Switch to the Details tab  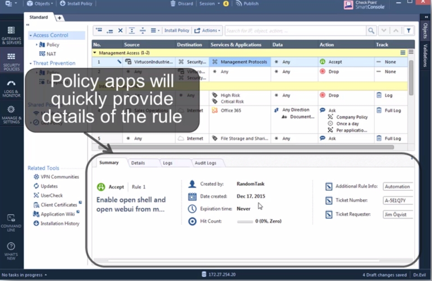click(138, 163)
